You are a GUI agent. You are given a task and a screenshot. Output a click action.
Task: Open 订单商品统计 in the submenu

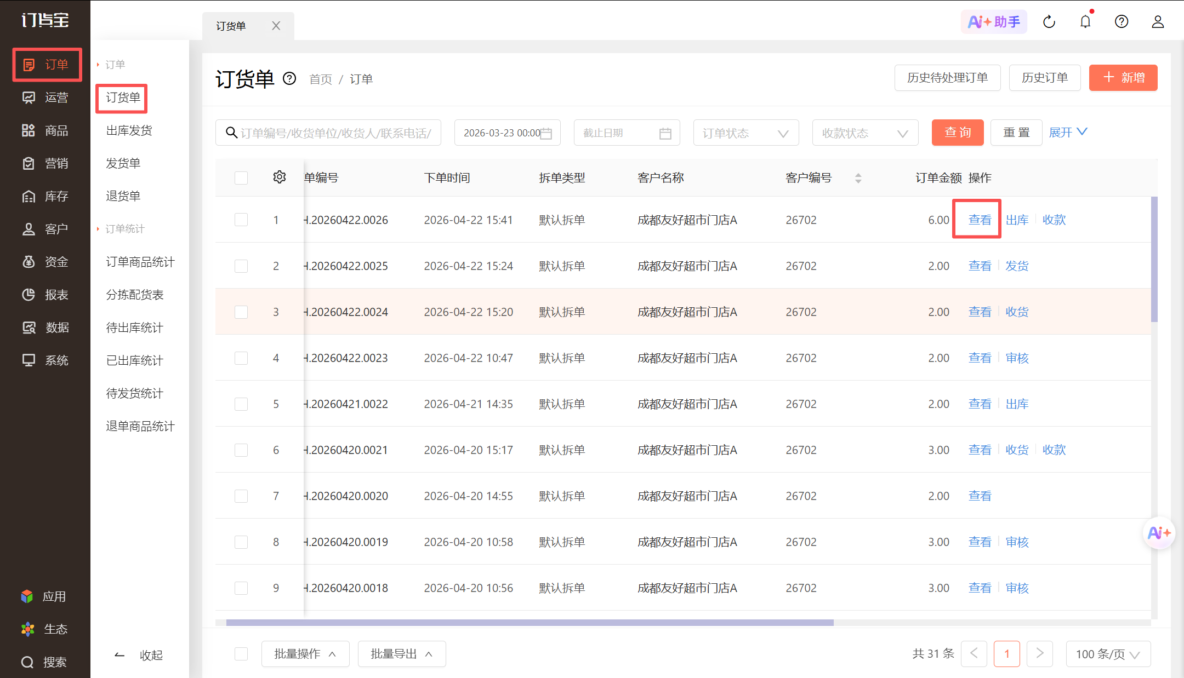click(x=140, y=262)
